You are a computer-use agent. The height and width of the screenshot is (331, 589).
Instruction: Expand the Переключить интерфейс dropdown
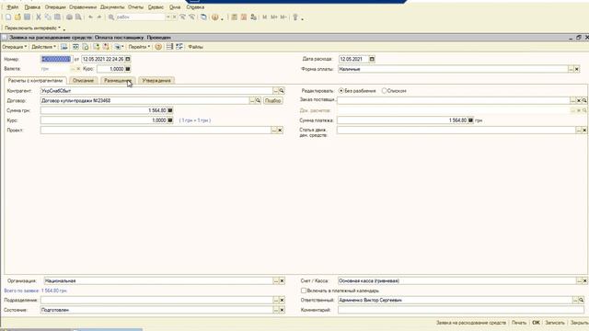33,28
